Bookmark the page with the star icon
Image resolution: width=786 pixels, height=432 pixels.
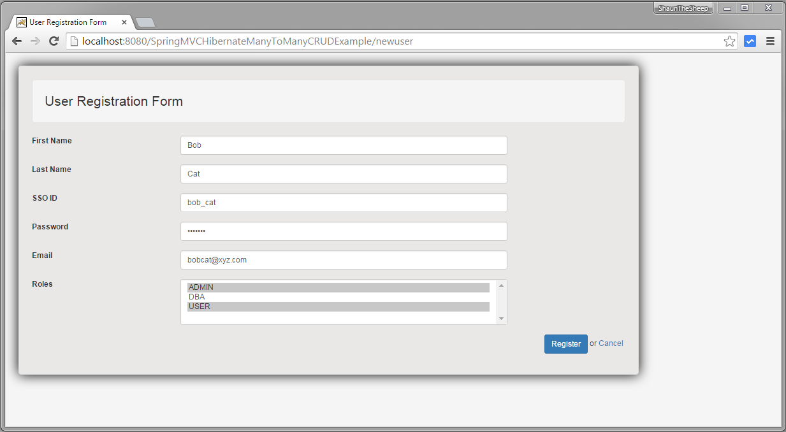coord(729,41)
